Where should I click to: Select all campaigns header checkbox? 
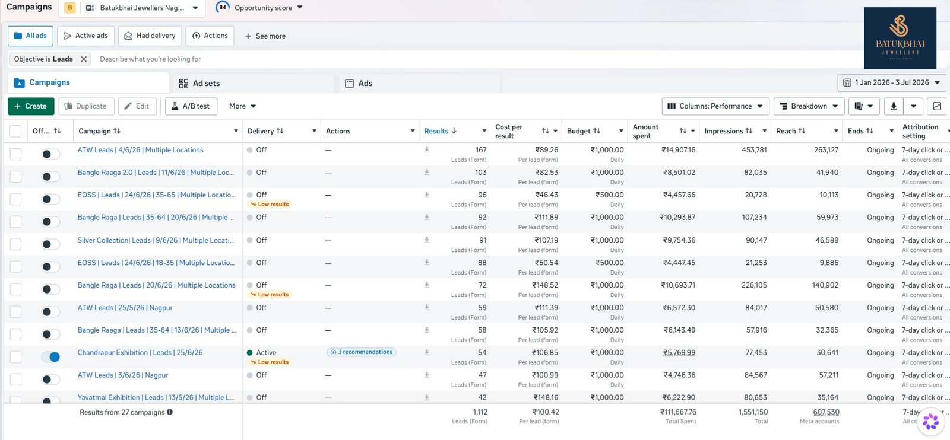pos(15,131)
